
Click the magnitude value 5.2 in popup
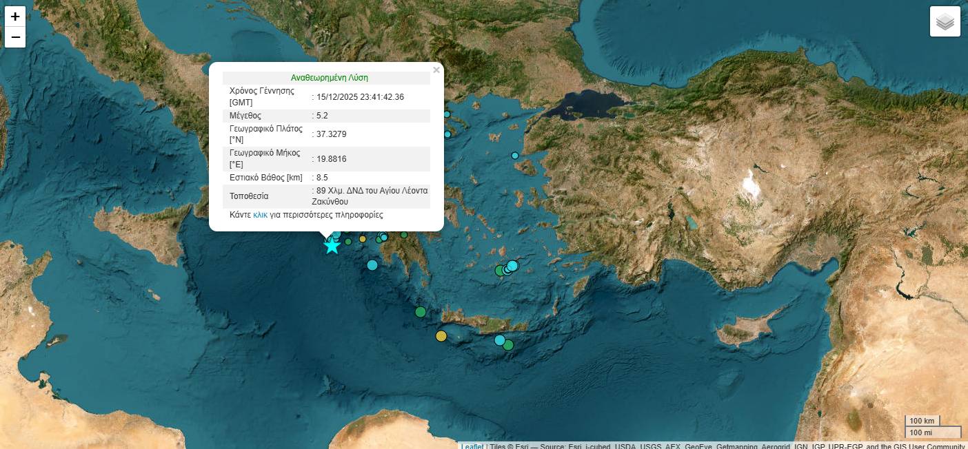click(322, 116)
